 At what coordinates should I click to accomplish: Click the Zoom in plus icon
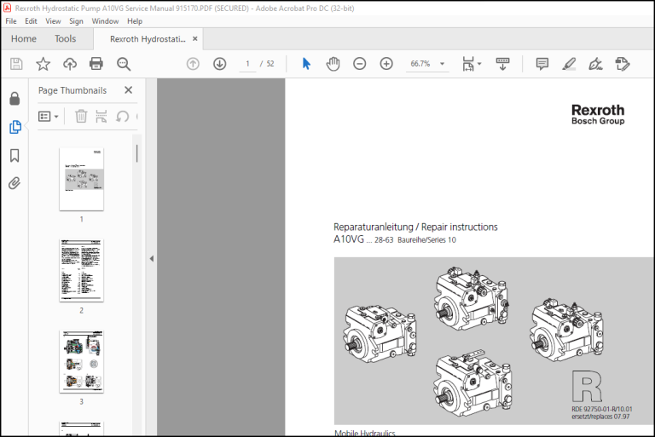click(386, 64)
